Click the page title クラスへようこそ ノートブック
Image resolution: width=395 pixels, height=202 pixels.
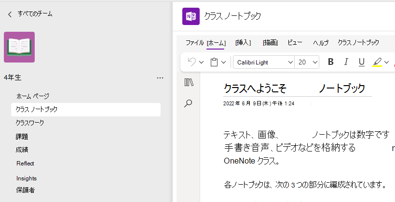294,88
